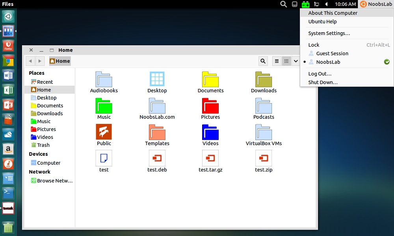Viewport: 394px width, 236px height.
Task: Open the blue Videos folder in the grid
Action: coord(210,132)
